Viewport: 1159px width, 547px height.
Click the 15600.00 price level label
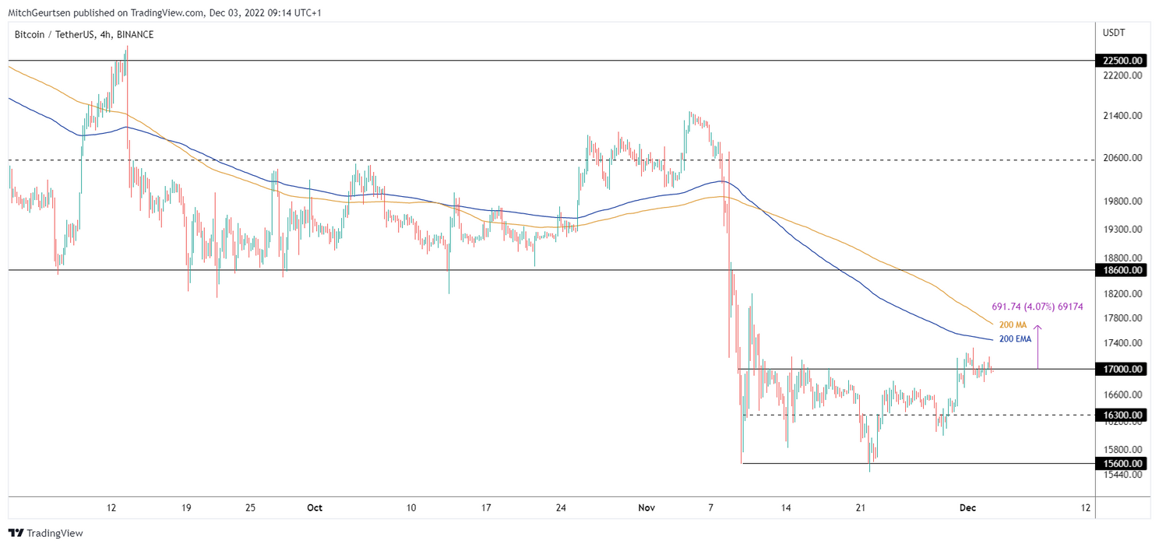[x=1122, y=464]
